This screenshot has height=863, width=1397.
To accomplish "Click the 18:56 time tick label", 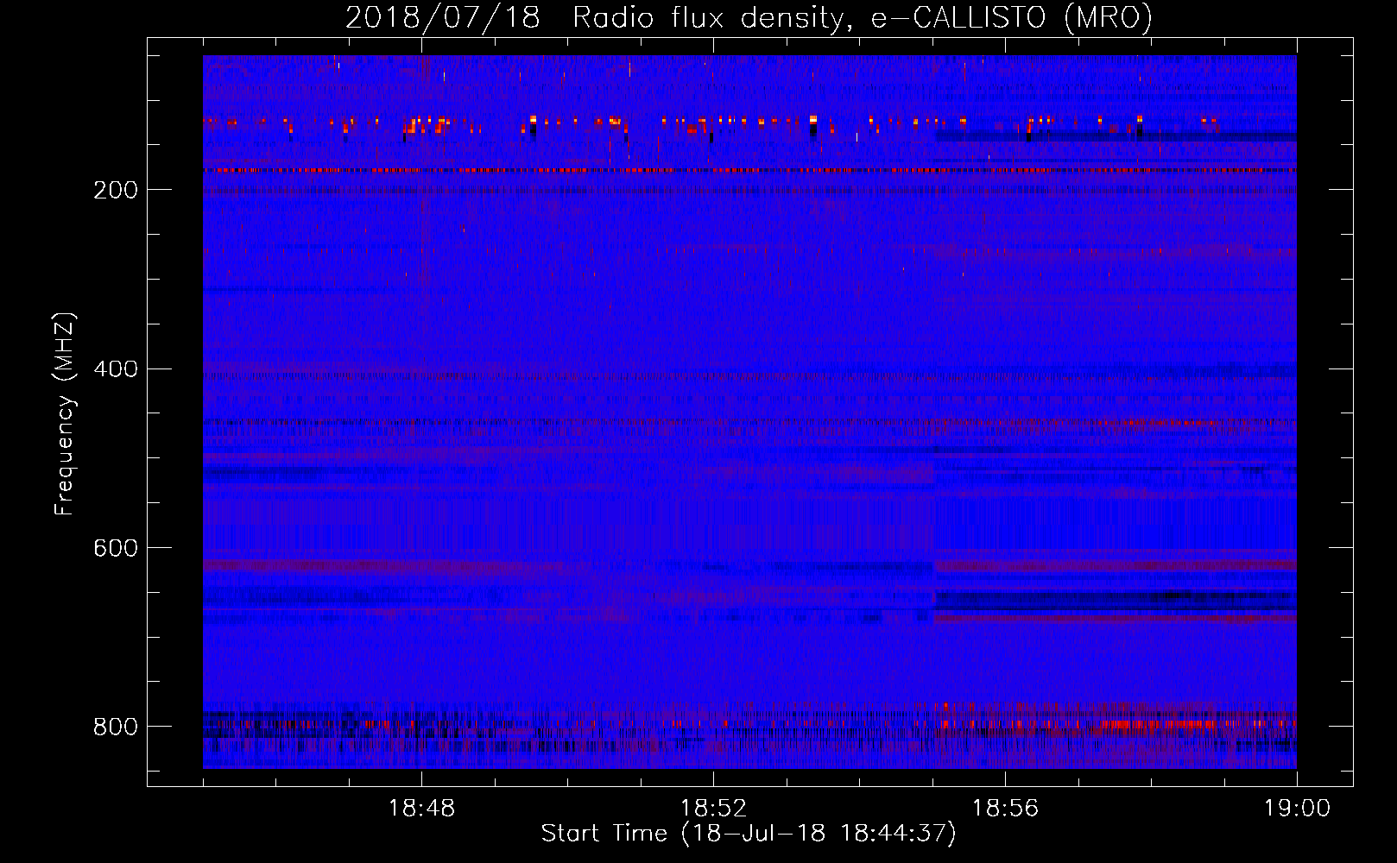I will [x=1005, y=809].
